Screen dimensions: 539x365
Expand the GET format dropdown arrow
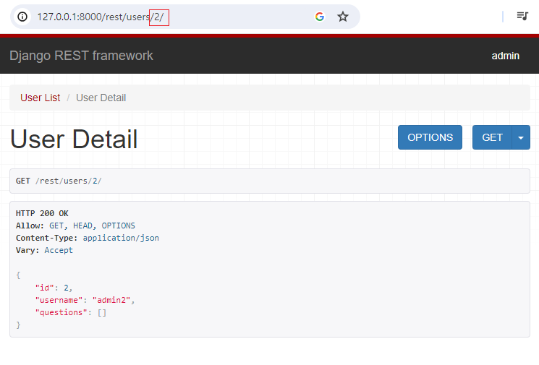(521, 137)
